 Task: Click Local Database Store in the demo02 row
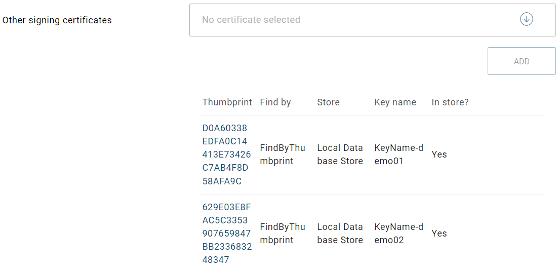pos(340,233)
